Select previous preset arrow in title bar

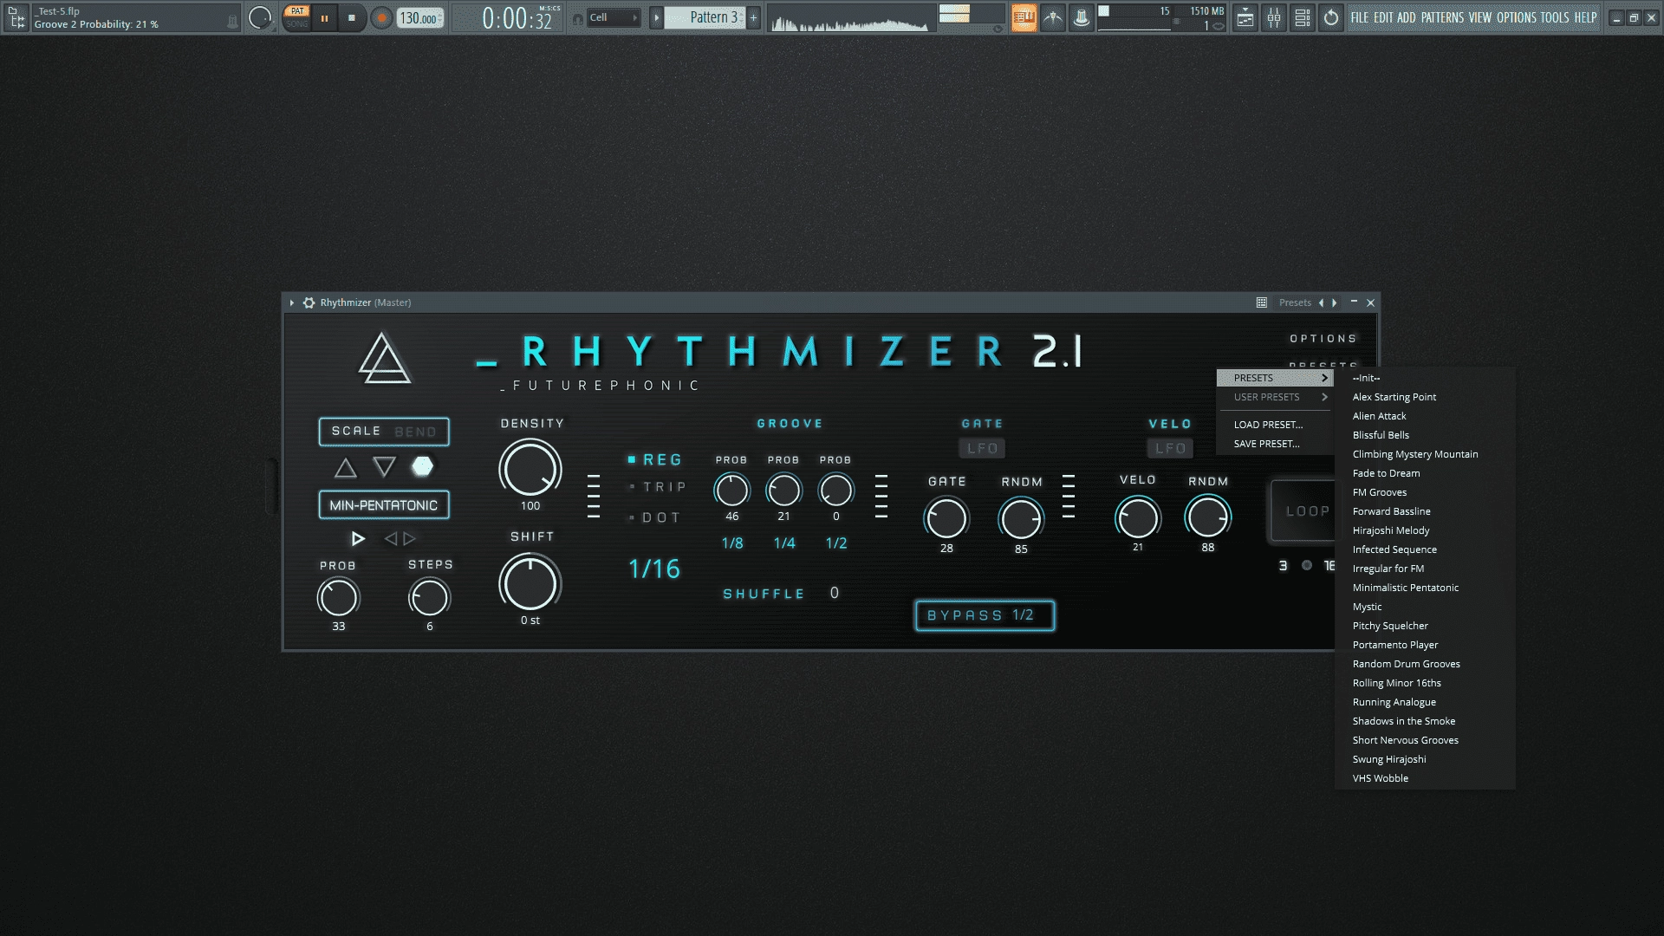pos(1321,302)
